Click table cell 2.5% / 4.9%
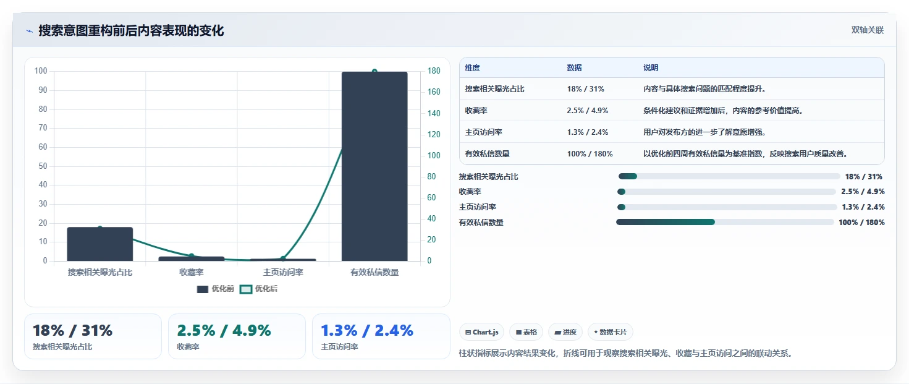 [588, 111]
